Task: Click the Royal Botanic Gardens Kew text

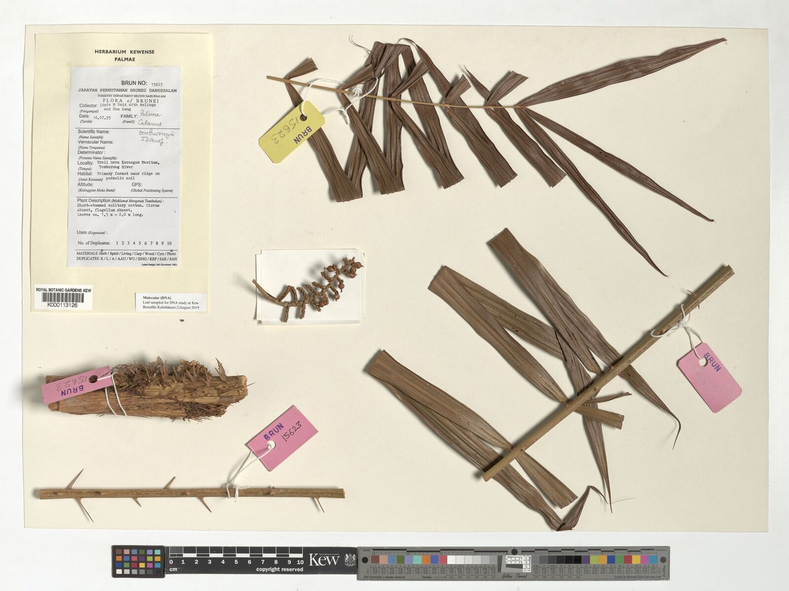Action: 63,290
